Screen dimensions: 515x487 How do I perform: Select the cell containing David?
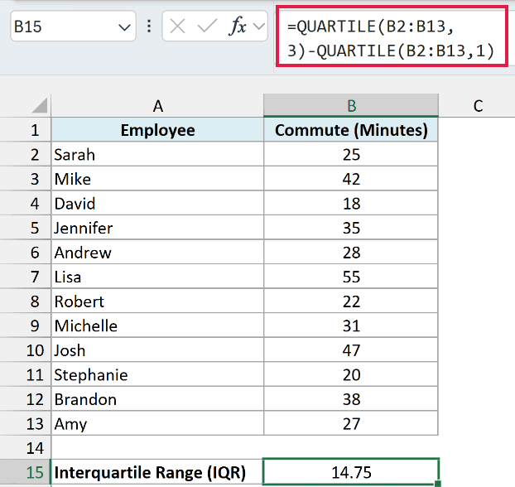click(157, 203)
